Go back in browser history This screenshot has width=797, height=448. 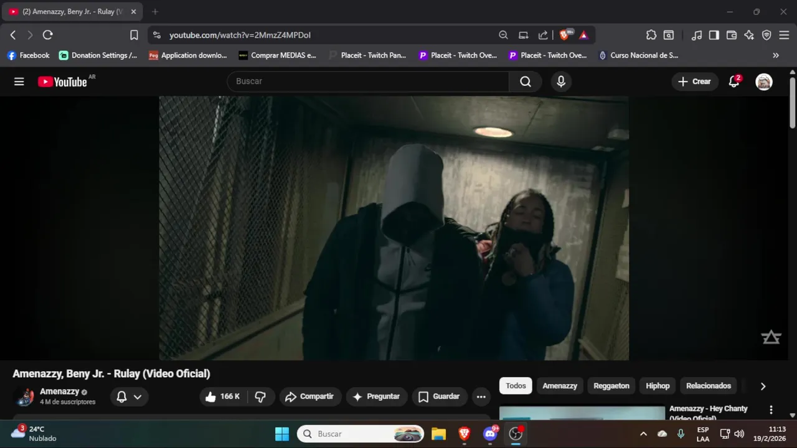click(13, 35)
